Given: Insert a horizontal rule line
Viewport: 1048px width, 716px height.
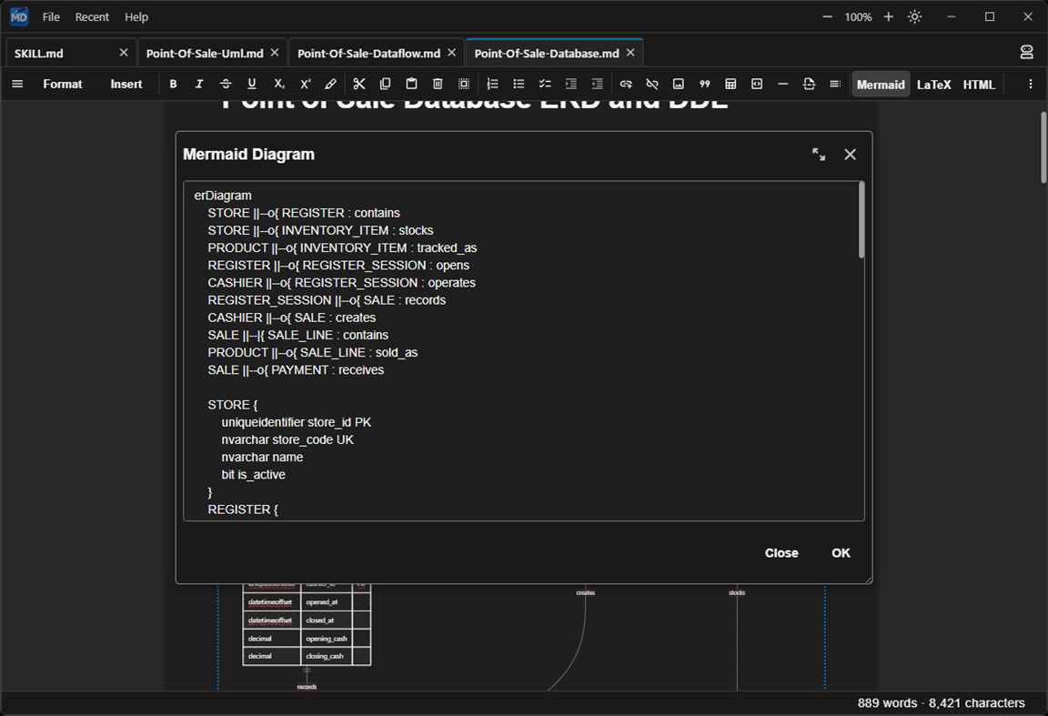Looking at the screenshot, I should click(782, 85).
